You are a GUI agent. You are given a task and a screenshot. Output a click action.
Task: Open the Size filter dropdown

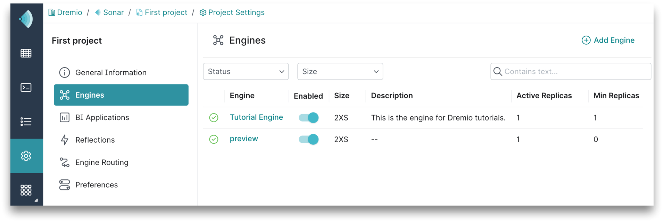point(340,71)
